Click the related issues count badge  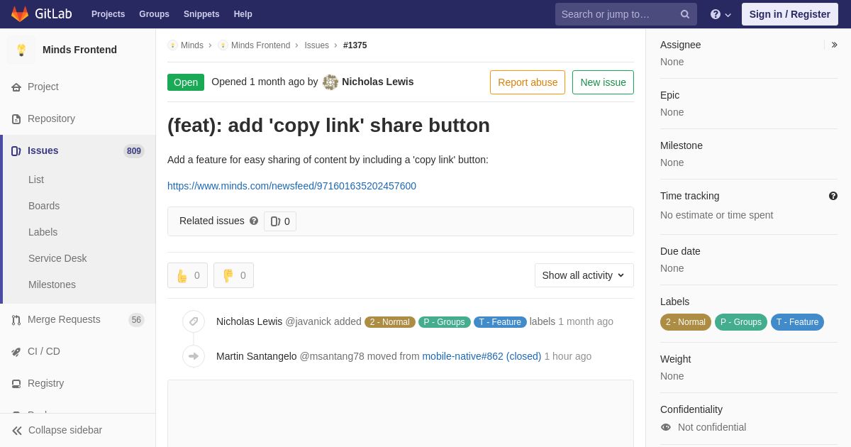click(x=280, y=221)
